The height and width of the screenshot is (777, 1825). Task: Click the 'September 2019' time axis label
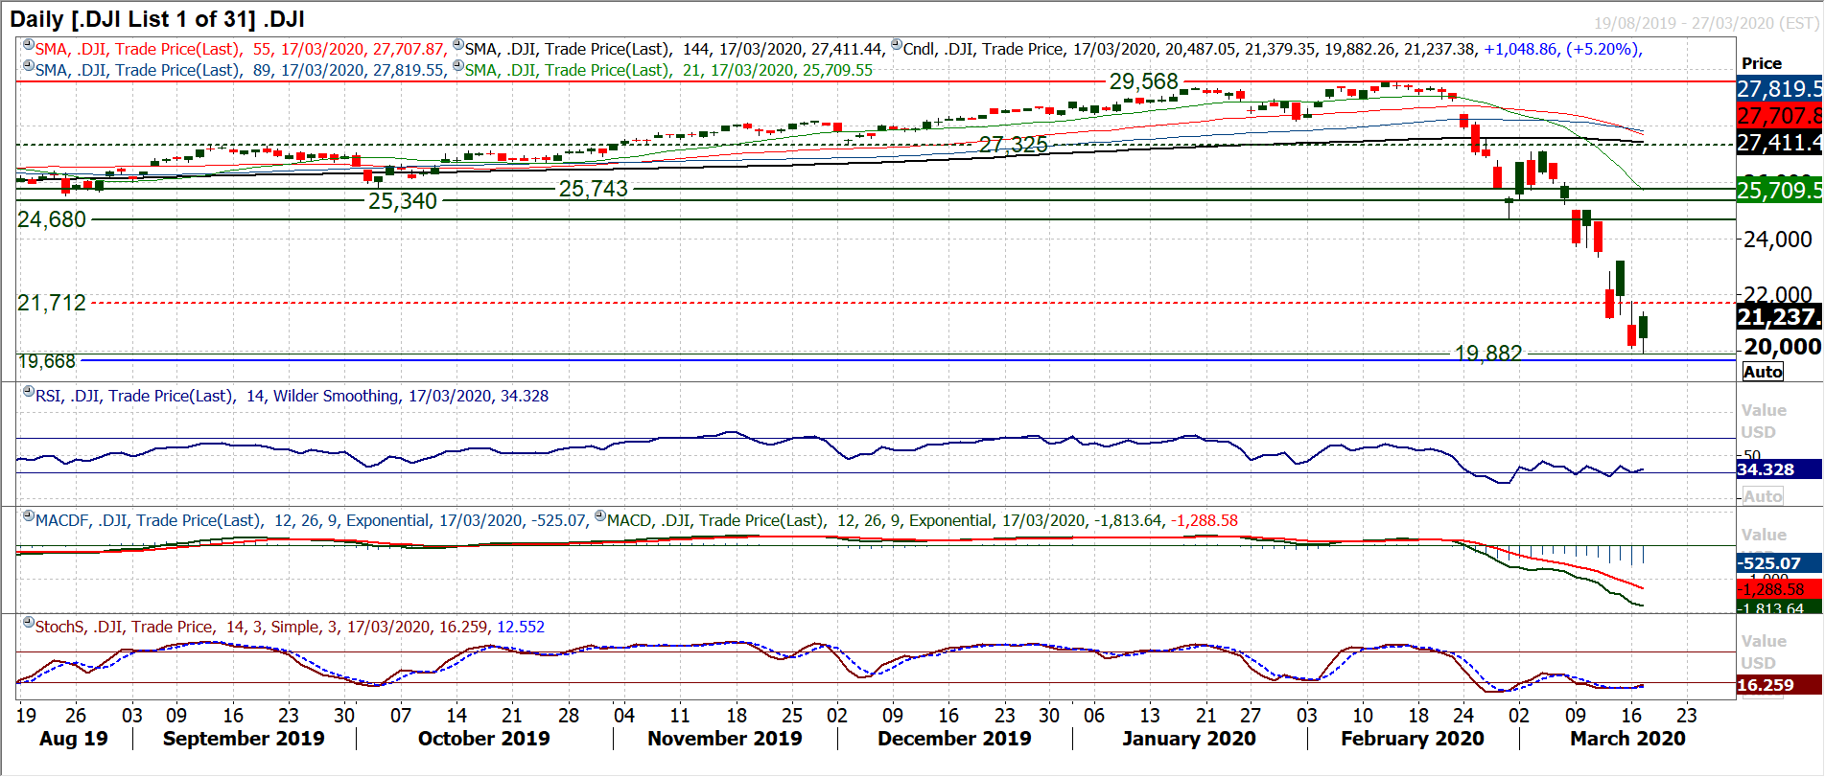pos(244,739)
